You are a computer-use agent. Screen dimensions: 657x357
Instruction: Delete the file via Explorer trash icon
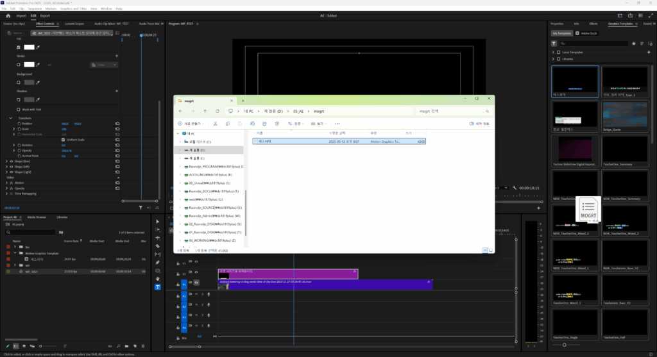click(277, 124)
